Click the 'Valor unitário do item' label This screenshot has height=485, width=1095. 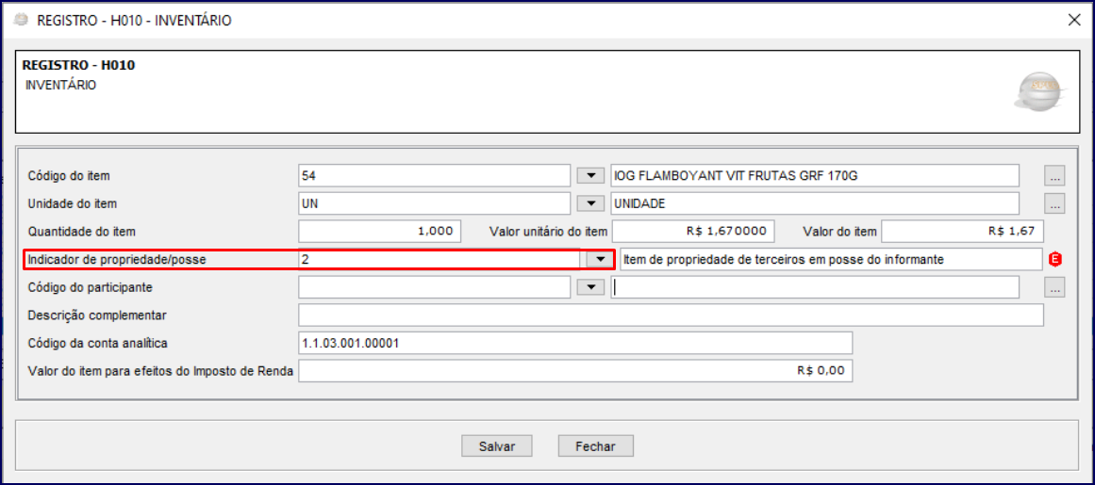coord(547,231)
